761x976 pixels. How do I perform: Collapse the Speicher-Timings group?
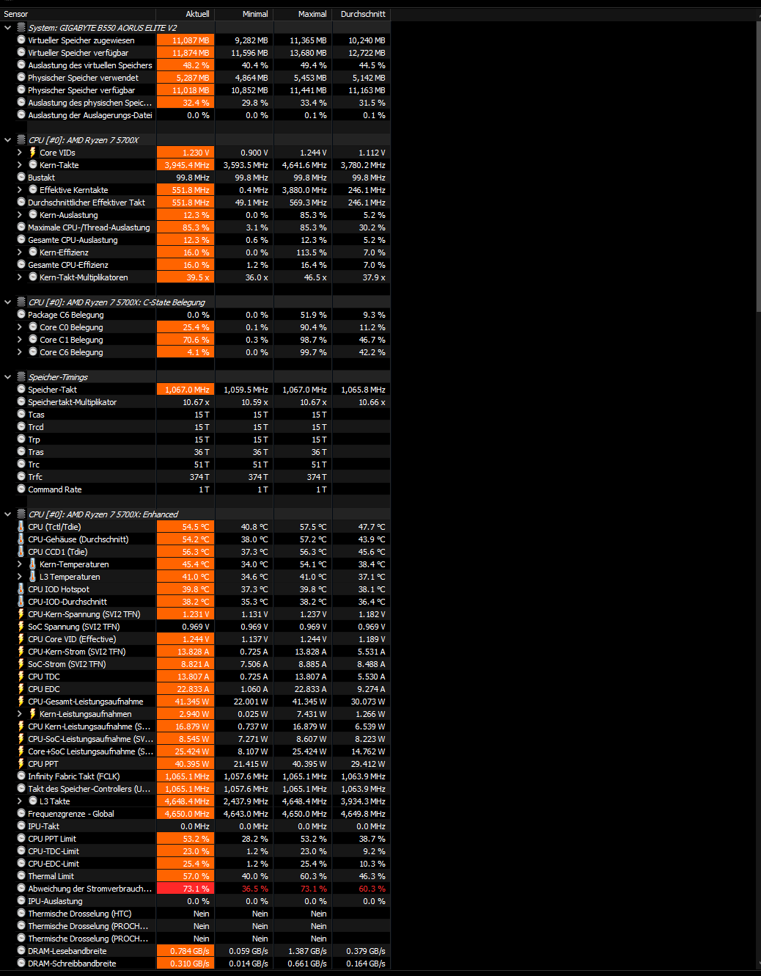[x=8, y=377]
